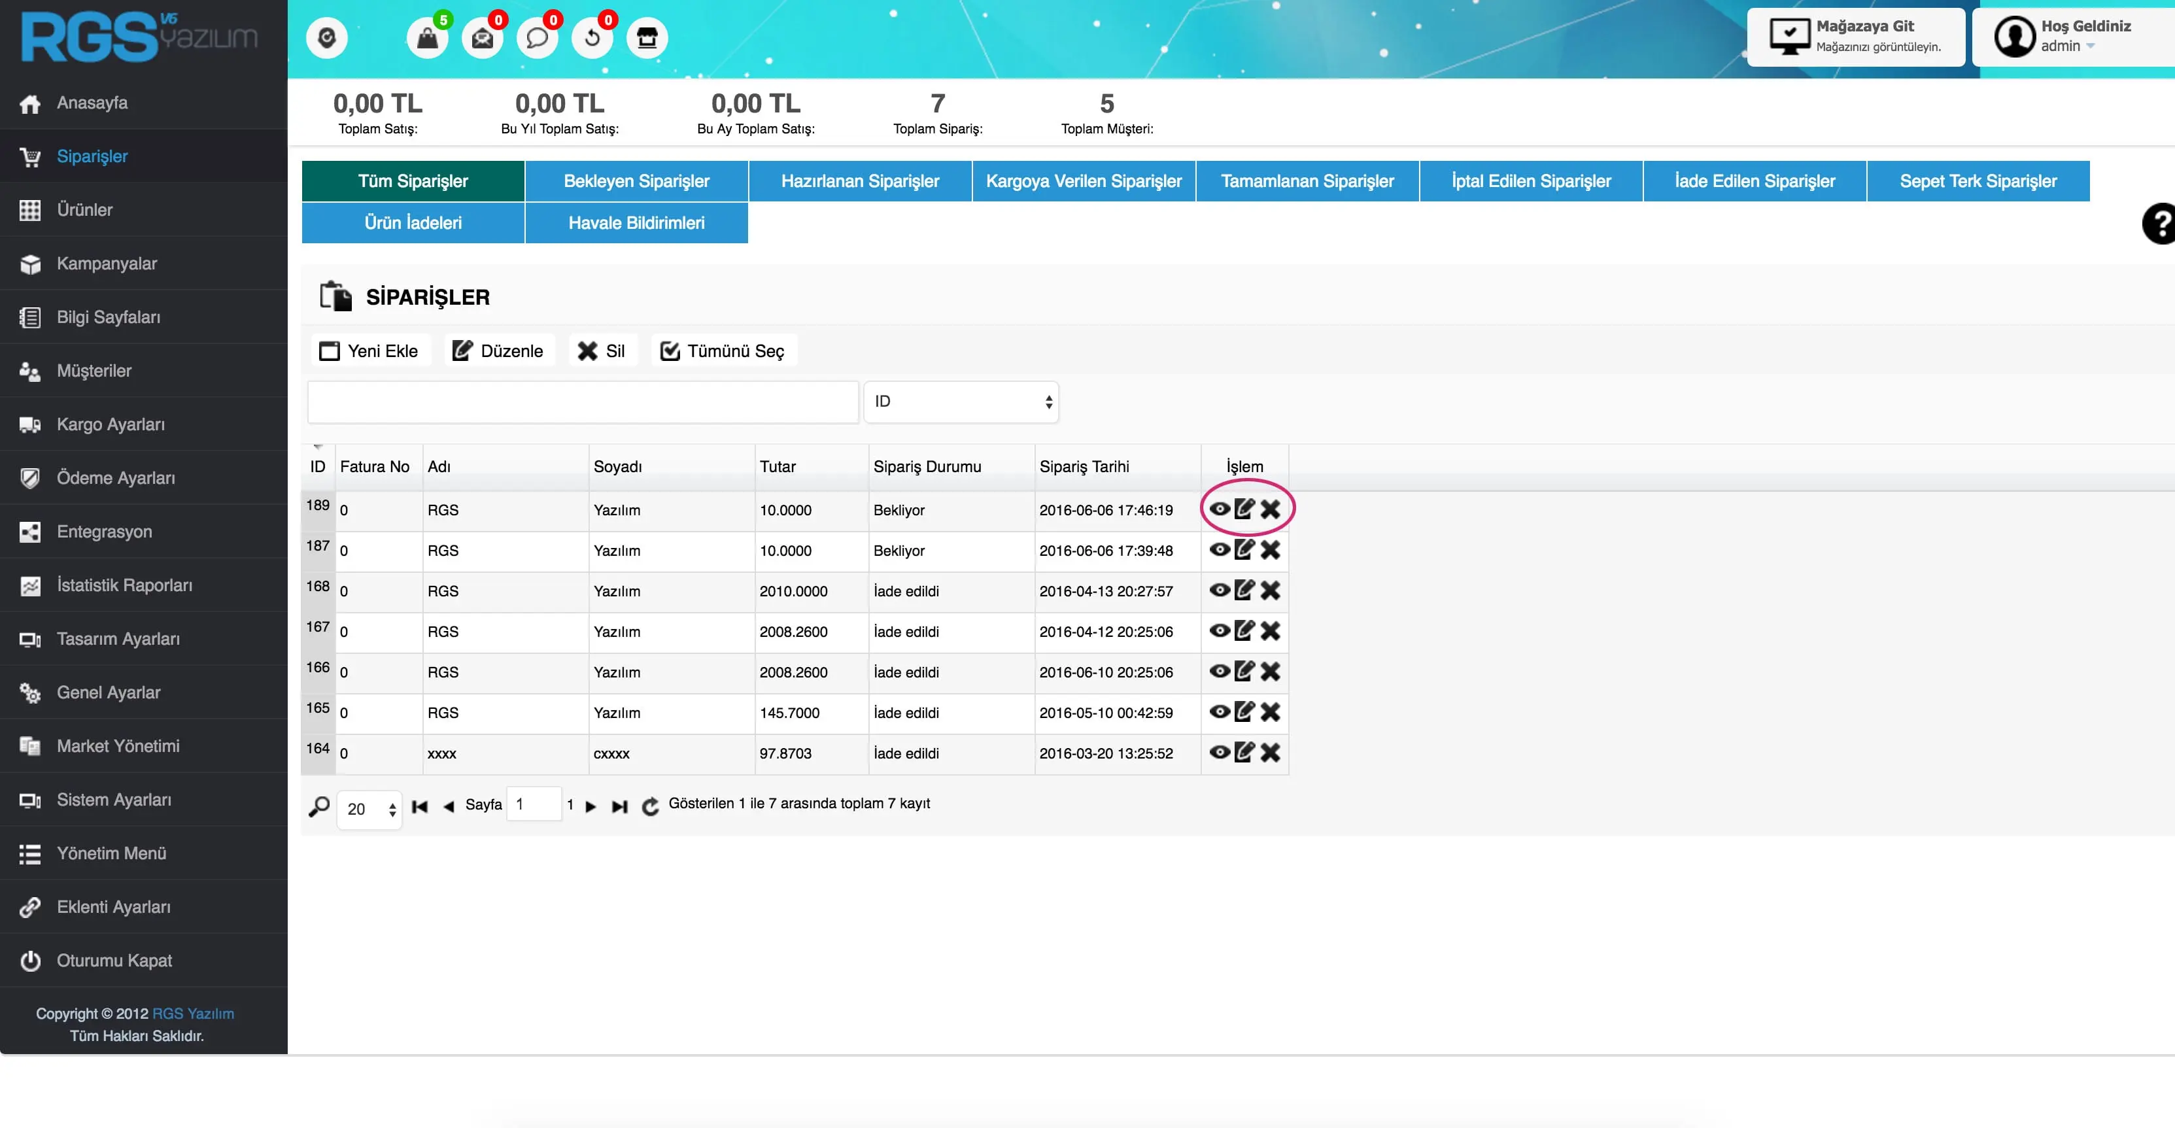Click the order search text field
This screenshot has height=1128, width=2175.
[x=583, y=402]
